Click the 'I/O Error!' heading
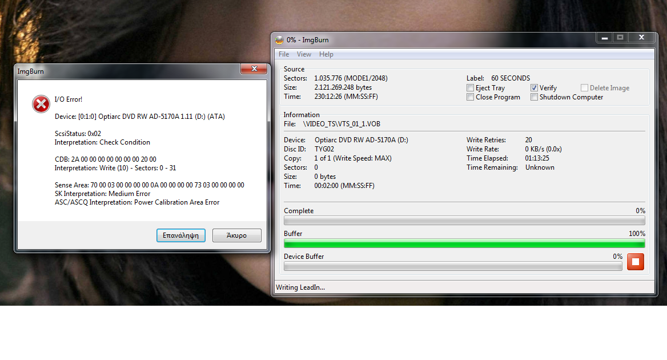Image resolution: width=667 pixels, height=360 pixels. (68, 99)
